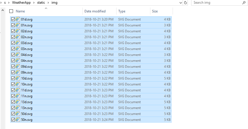The image size is (248, 129).
Task: Click the 13n.svg file icon
Action: [18, 108]
